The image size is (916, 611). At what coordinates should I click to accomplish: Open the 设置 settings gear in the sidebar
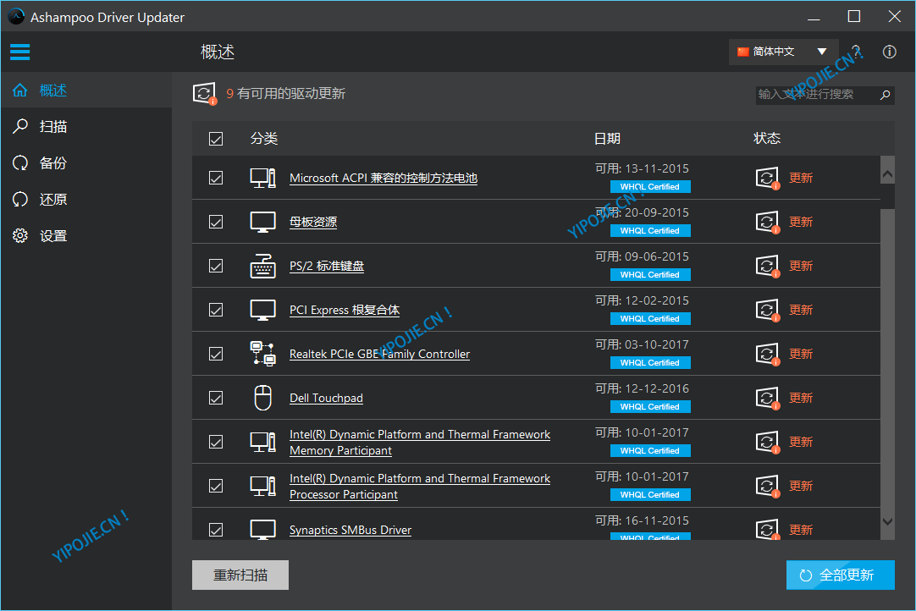point(19,235)
